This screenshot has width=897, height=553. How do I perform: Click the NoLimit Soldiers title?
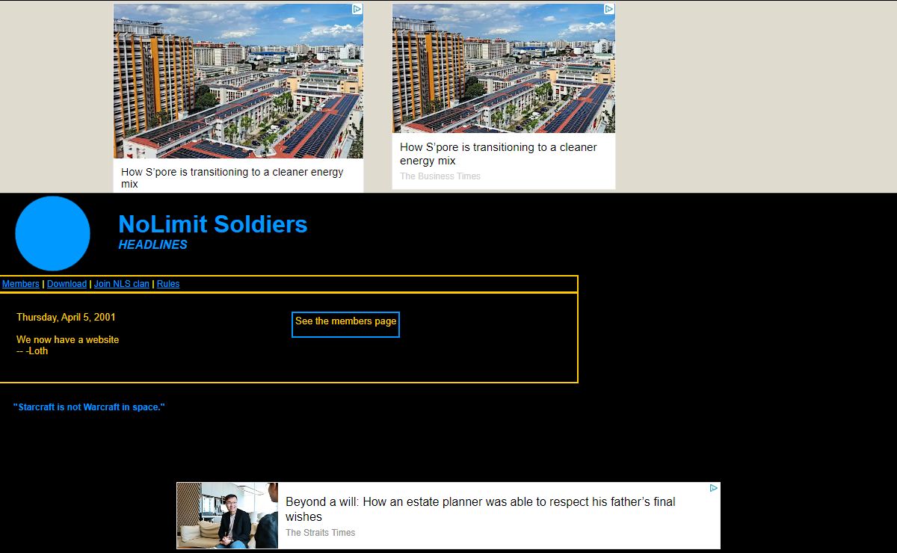(x=212, y=224)
